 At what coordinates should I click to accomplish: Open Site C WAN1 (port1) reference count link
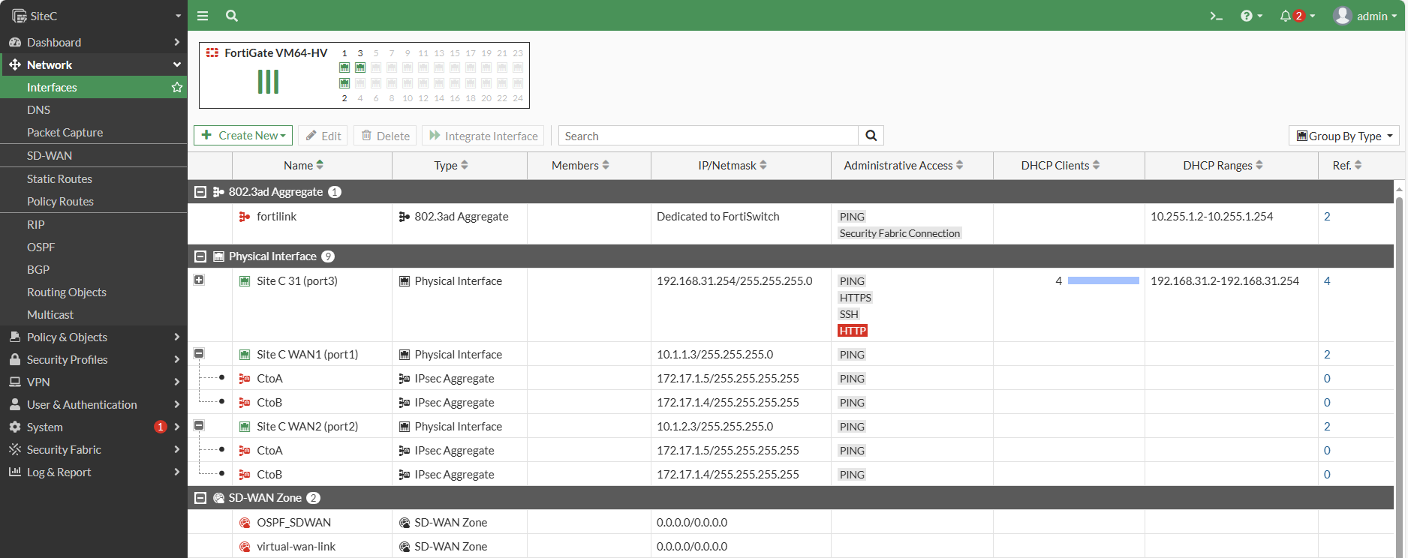click(1327, 355)
